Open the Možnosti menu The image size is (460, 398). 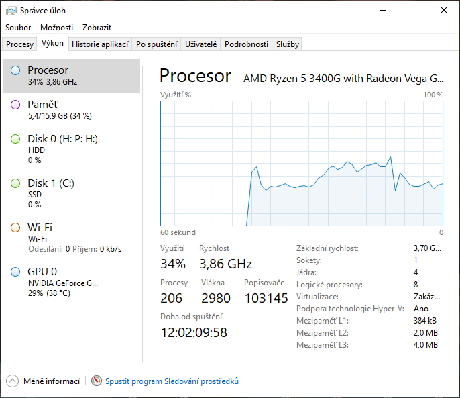(x=56, y=28)
